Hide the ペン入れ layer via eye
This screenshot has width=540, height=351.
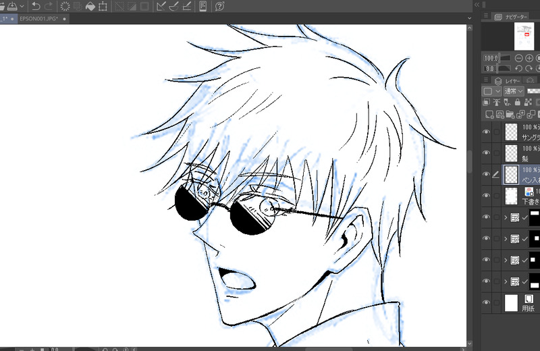point(486,174)
